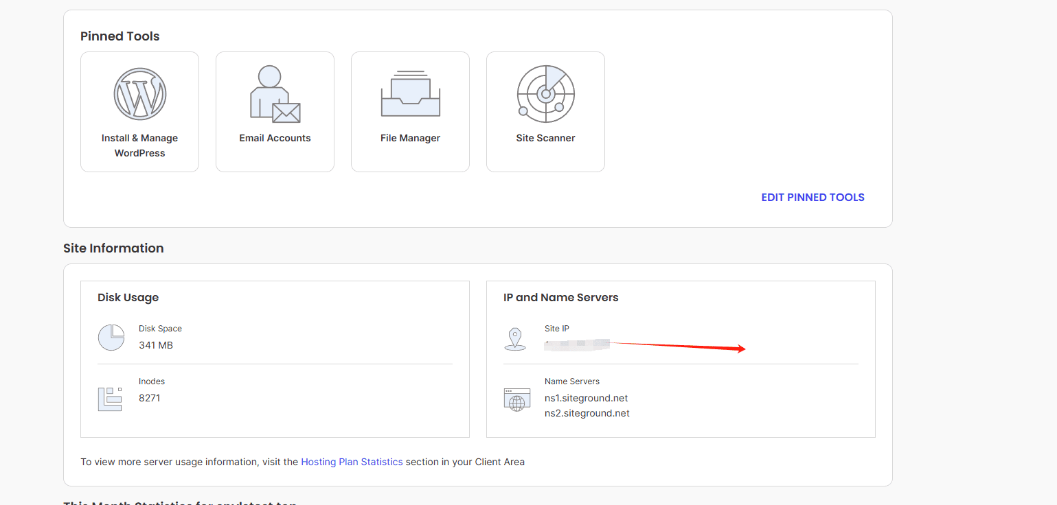Screen dimensions: 1057x505
Task: Select the 8271 inodes value
Action: (149, 398)
